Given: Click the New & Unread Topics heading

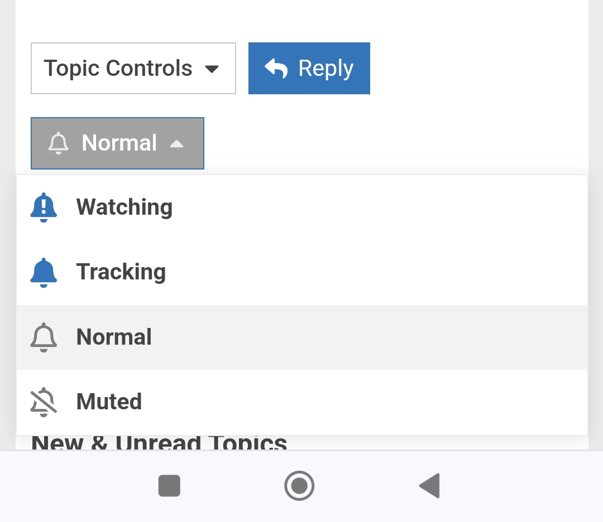Looking at the screenshot, I should tap(159, 443).
